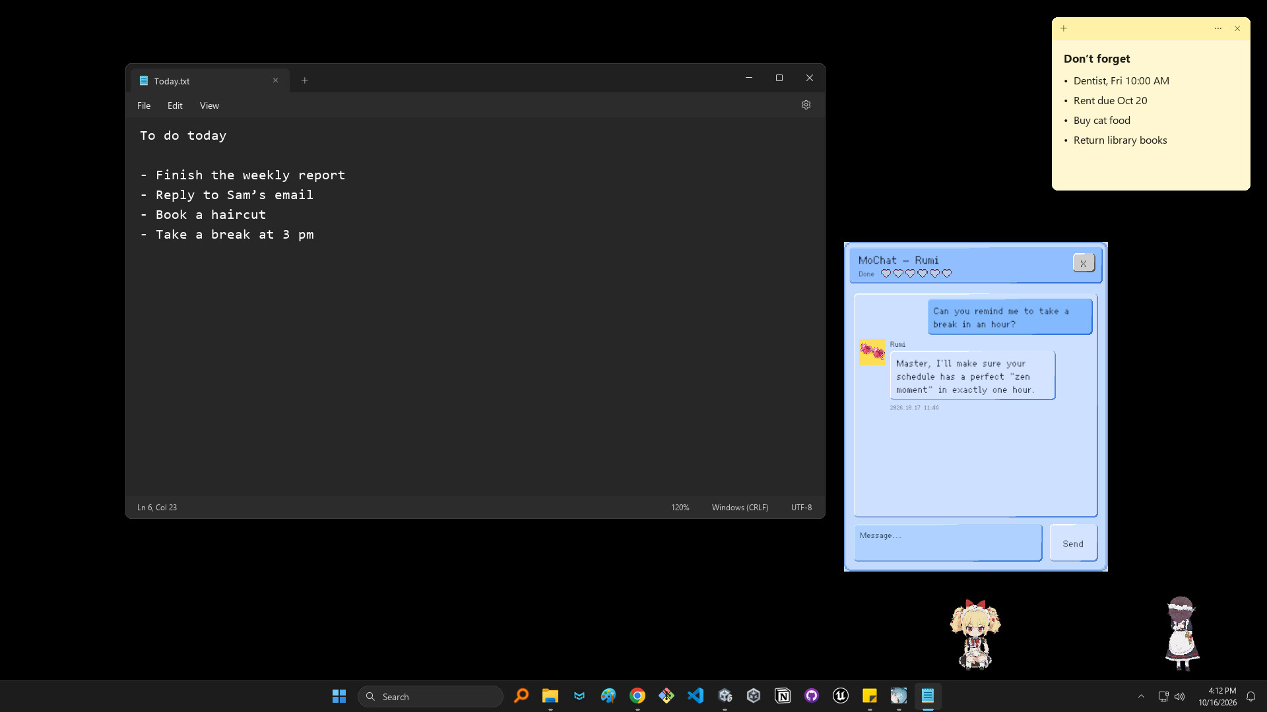Click the taskbar Search box
This screenshot has width=1267, height=712.
pyautogui.click(x=430, y=696)
